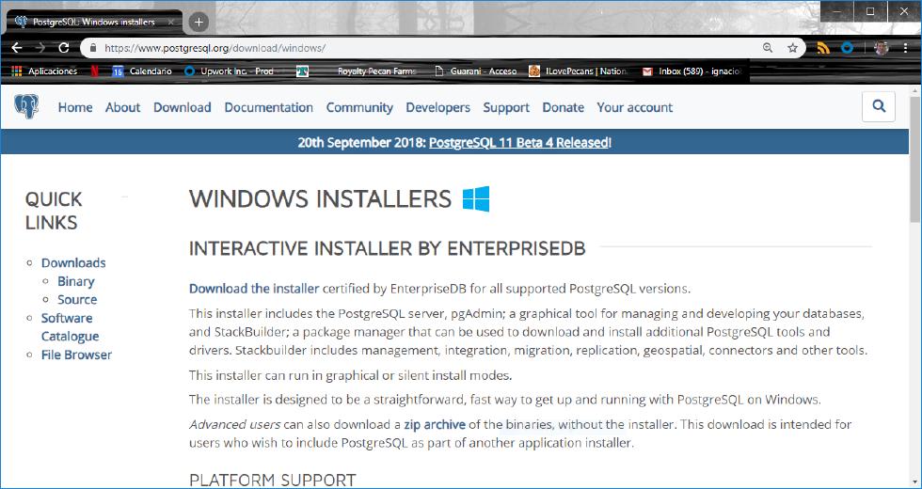
Task: Open the Community navigation item
Action: click(359, 107)
